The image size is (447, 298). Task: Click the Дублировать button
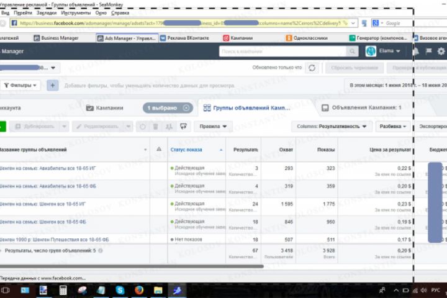tap(35, 126)
